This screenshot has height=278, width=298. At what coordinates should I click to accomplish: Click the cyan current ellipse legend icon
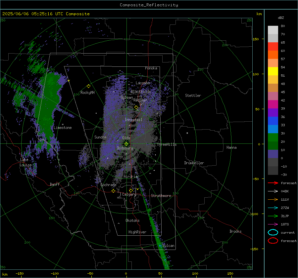point(273,232)
